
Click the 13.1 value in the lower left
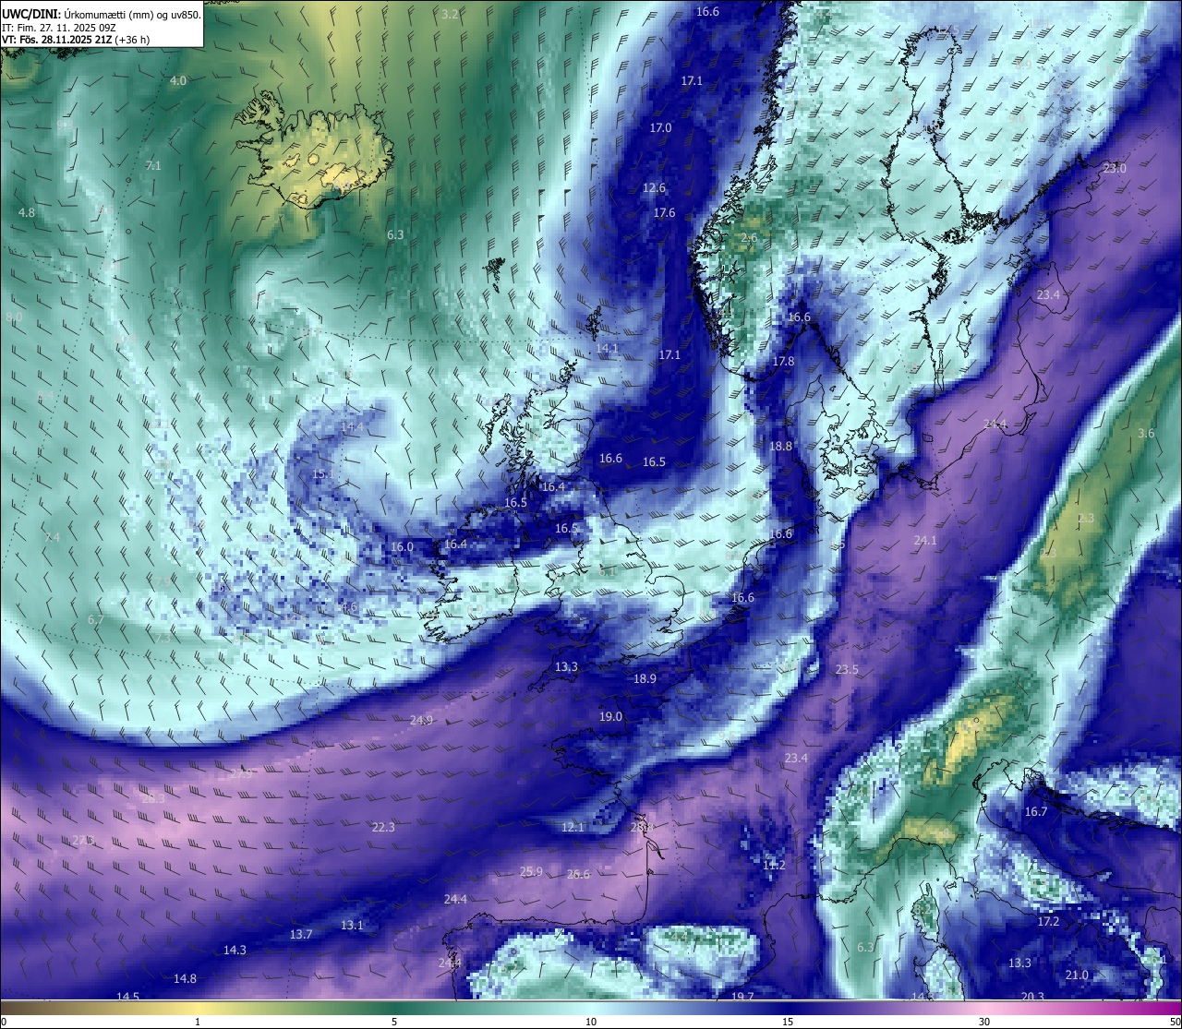click(x=352, y=926)
